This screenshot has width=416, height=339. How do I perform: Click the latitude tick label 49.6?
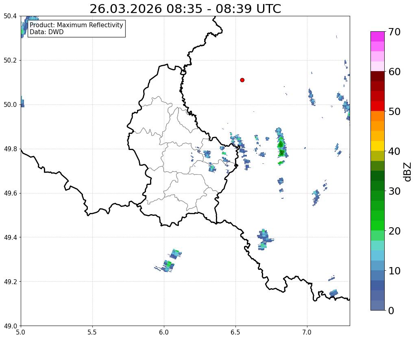[x=10, y=193]
